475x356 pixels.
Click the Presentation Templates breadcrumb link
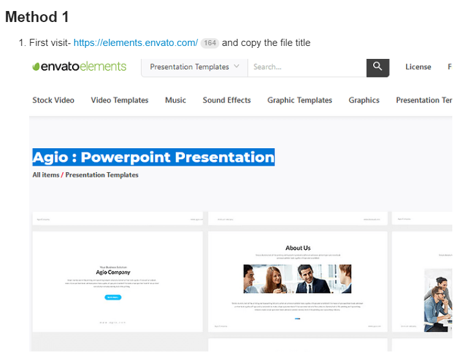point(102,175)
